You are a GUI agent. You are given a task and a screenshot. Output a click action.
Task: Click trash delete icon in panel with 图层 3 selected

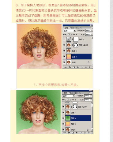89,133
